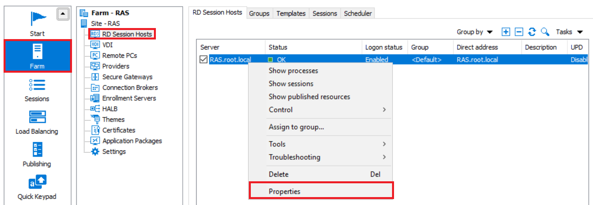Sort by the Status column header
Image resolution: width=593 pixels, height=205 pixels.
click(278, 47)
